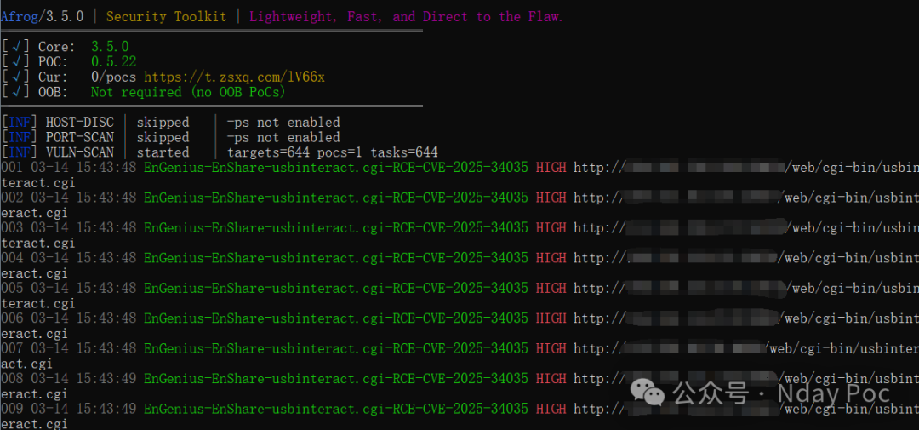Click the result number 009 entry
The width and height of the screenshot is (919, 430).
click(12, 408)
